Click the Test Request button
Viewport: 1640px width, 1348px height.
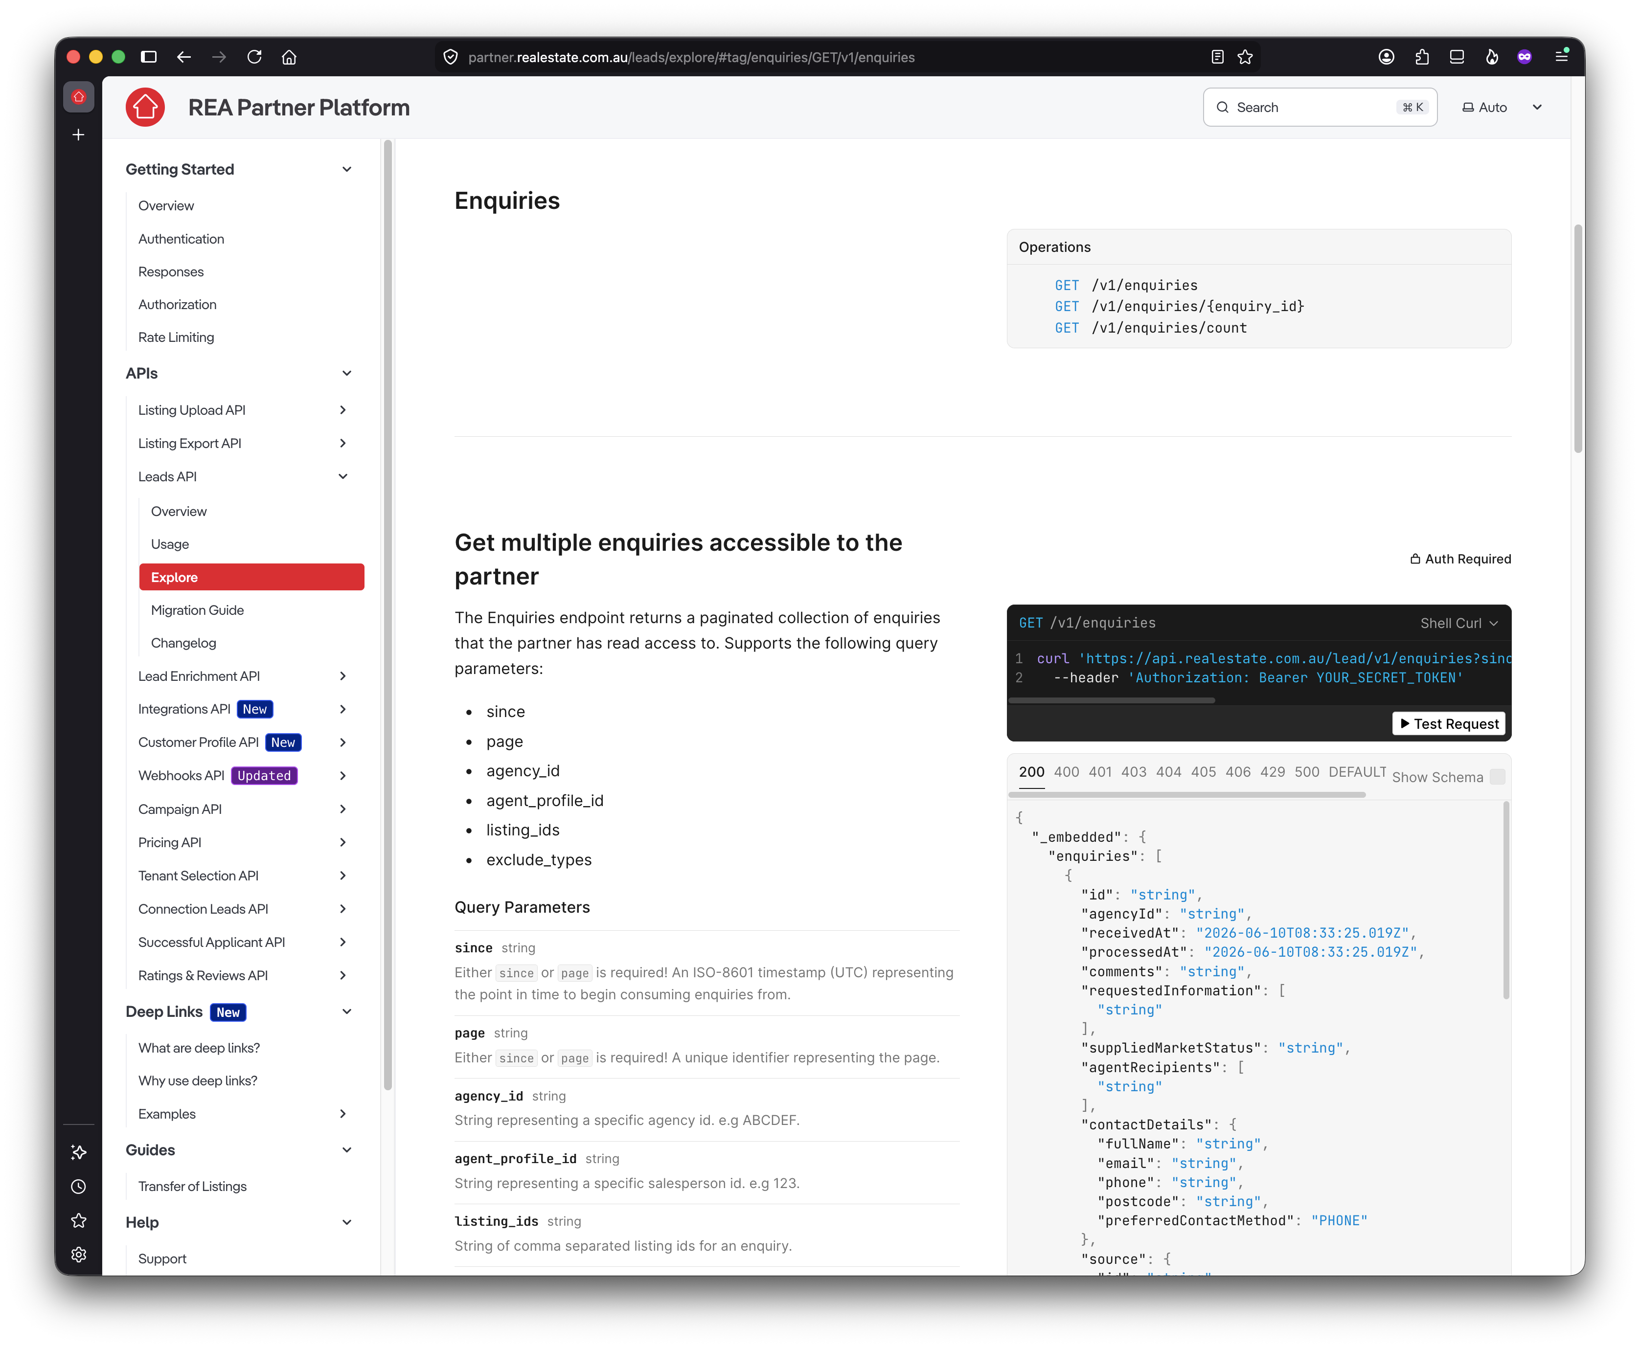[1448, 724]
